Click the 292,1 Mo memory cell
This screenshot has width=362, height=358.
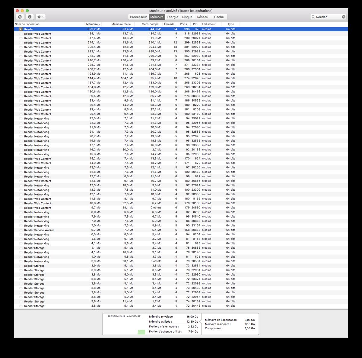tap(94, 51)
